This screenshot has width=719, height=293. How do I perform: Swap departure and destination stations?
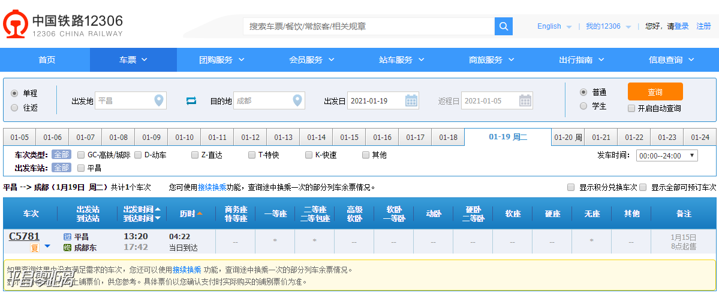[x=191, y=101]
